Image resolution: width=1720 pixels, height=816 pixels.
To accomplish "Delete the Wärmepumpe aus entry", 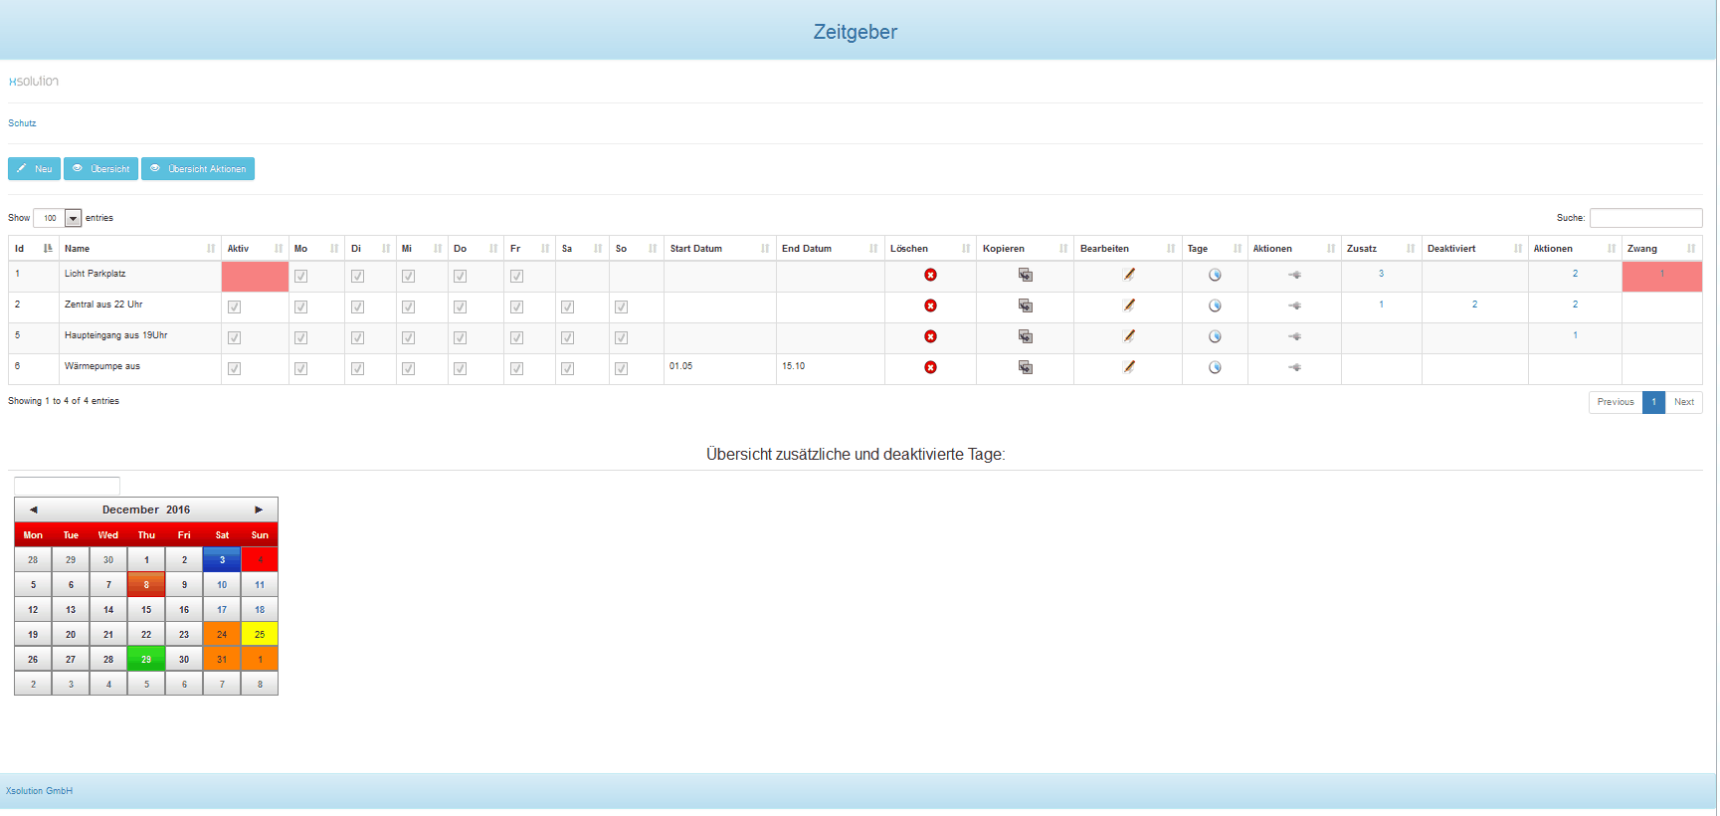I will coord(930,368).
